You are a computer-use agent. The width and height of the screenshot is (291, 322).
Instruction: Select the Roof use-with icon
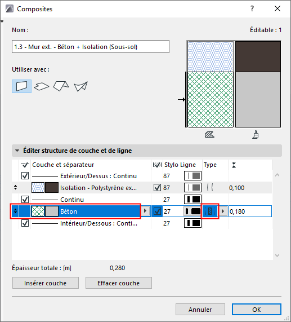pyautogui.click(x=61, y=86)
